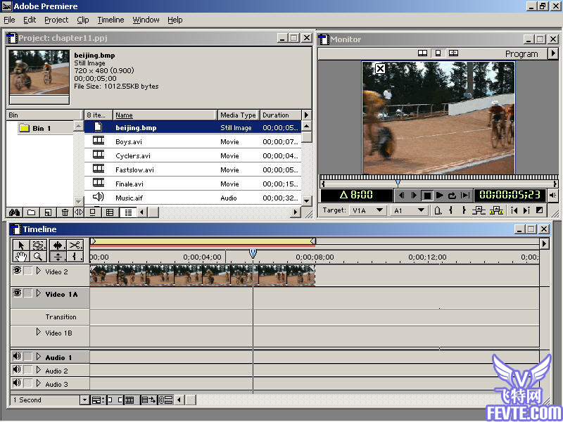Hide Video 2 track with eye icon

[x=17, y=271]
